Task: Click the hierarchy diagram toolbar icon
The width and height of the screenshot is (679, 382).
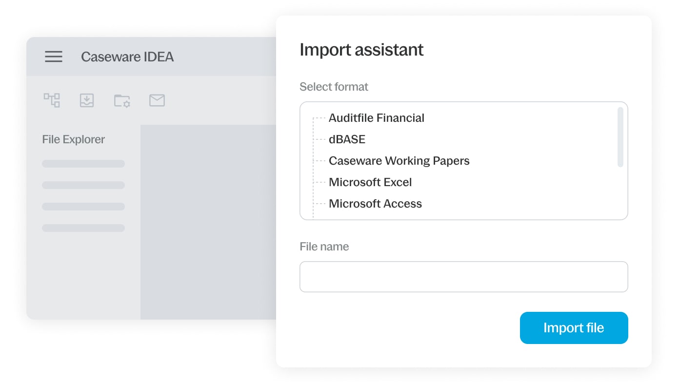Action: click(x=52, y=100)
